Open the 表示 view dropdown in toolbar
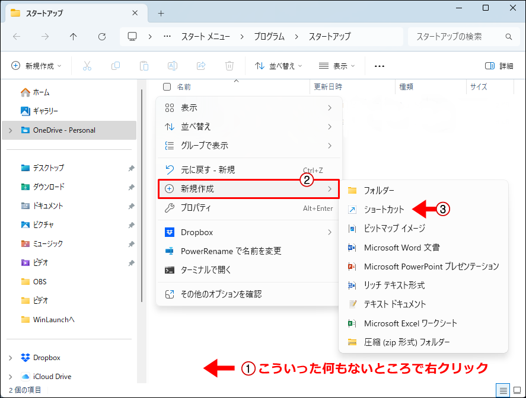526x398 pixels. (336, 66)
